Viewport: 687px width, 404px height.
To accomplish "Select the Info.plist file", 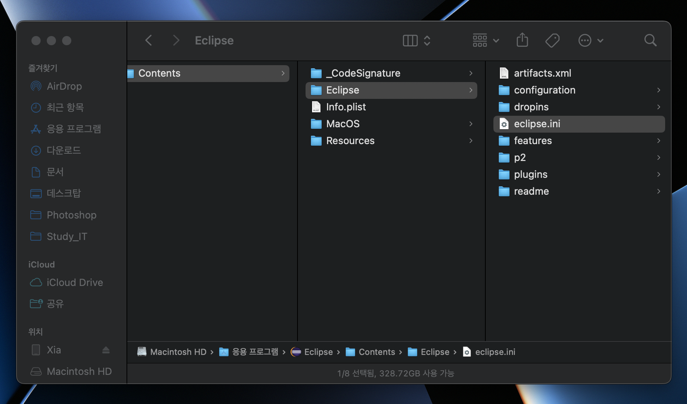I will [x=391, y=107].
